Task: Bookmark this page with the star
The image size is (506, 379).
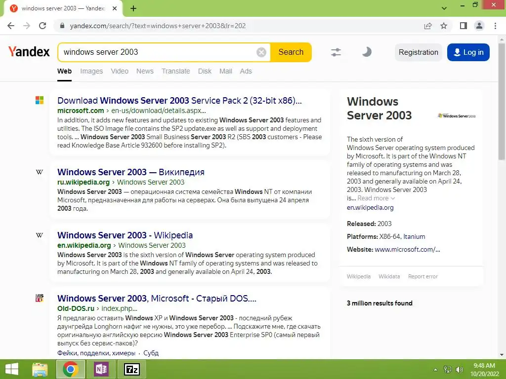Action: (x=444, y=26)
